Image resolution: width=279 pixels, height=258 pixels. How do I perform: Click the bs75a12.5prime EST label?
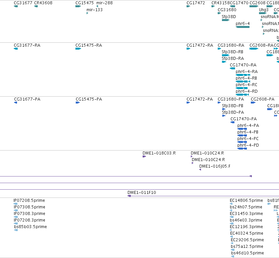[247, 246]
